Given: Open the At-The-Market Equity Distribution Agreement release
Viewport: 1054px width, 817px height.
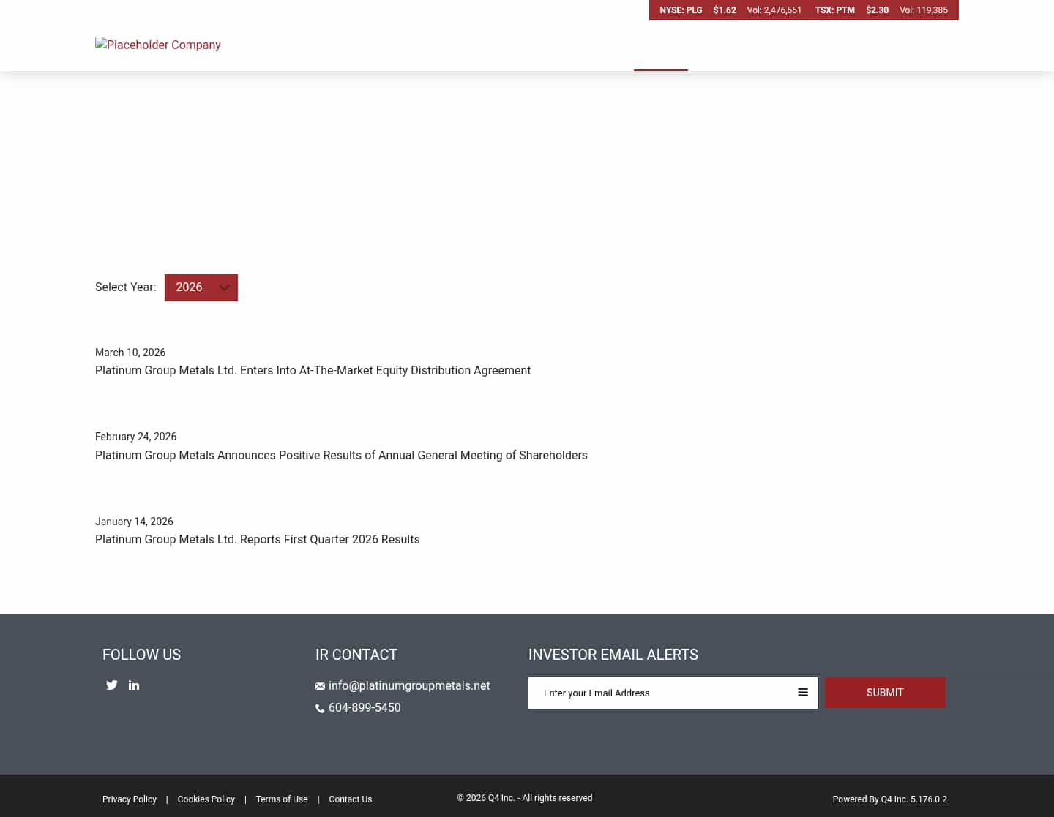Looking at the screenshot, I should point(313,371).
